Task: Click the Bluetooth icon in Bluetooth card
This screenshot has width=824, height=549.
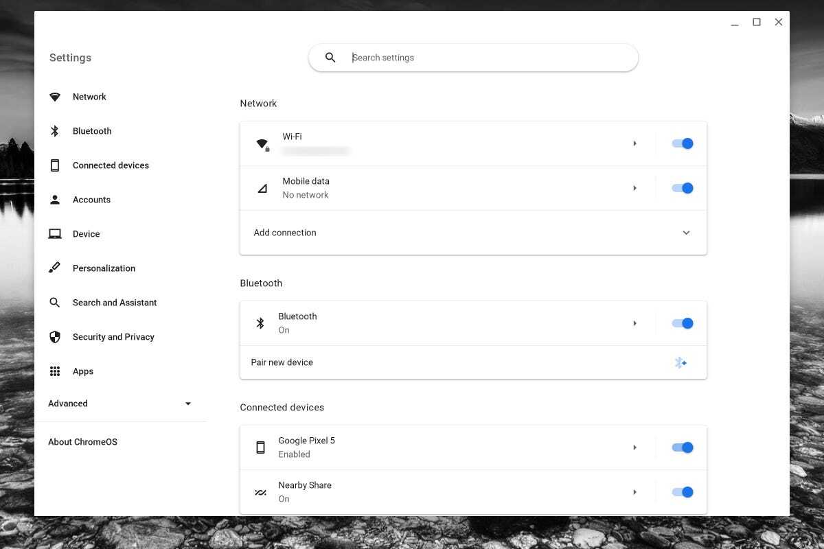Action: 260,323
